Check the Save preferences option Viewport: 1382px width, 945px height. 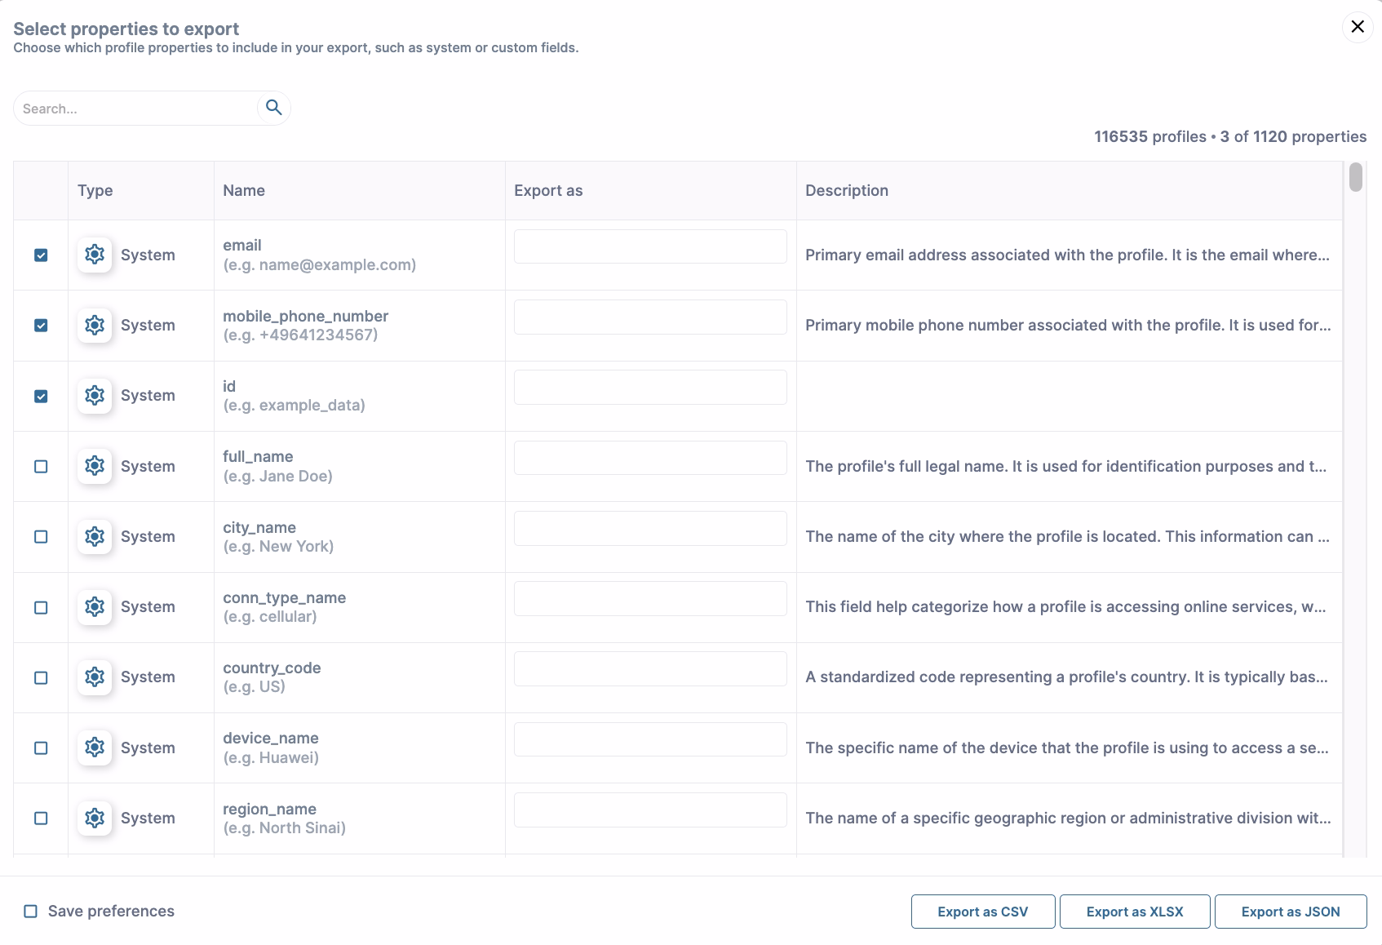point(29,911)
